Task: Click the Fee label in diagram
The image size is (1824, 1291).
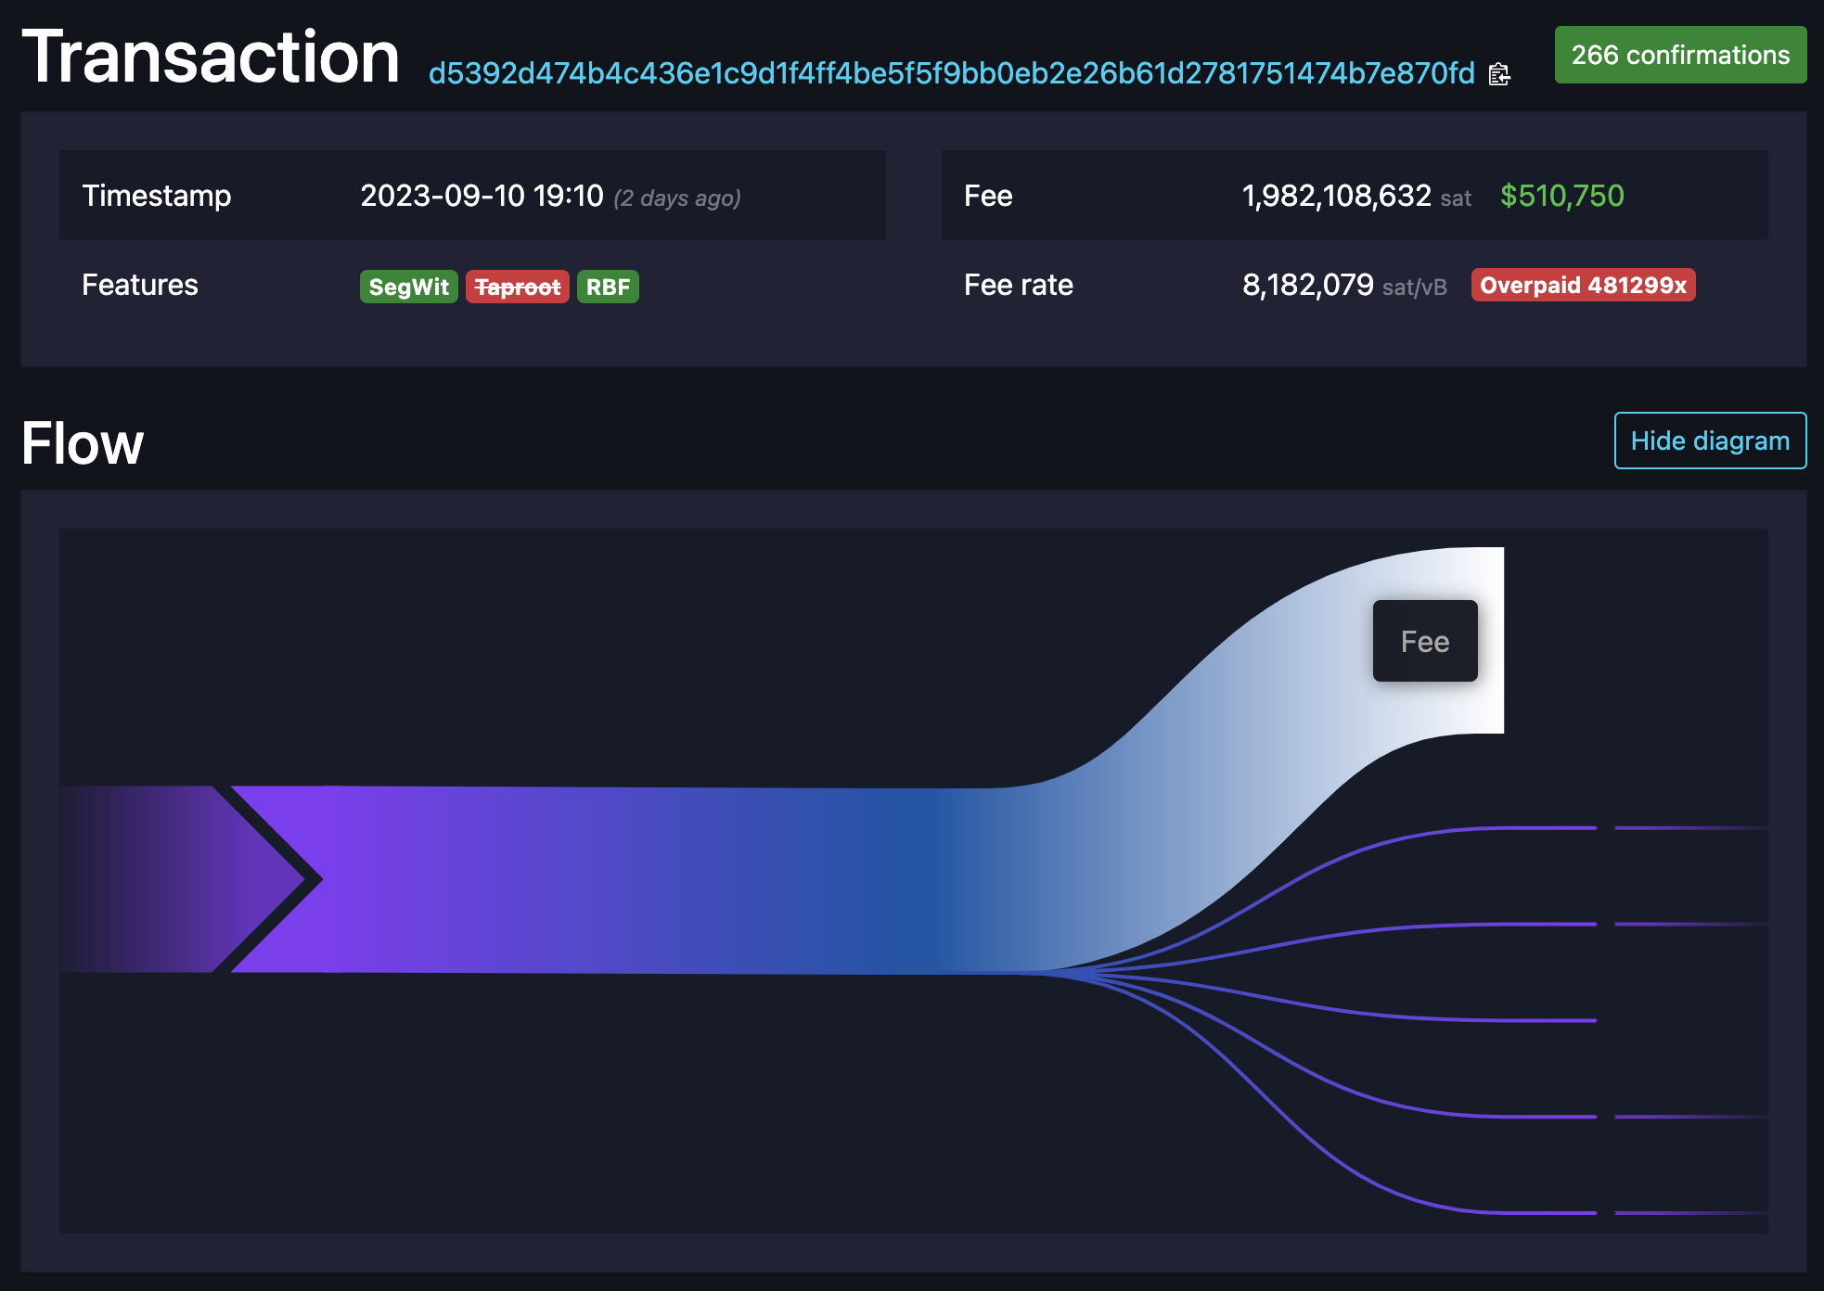Action: pos(1425,642)
